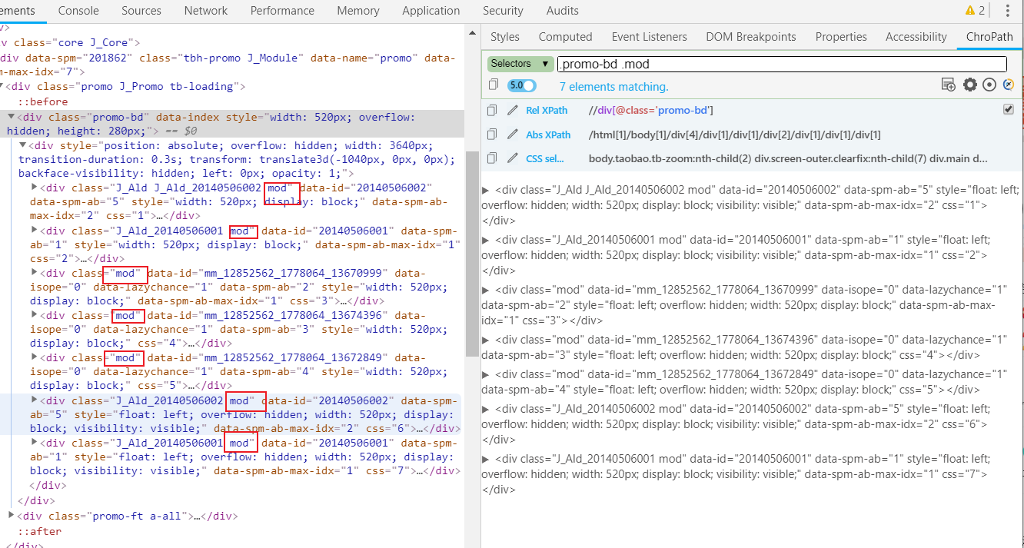Screen dimensions: 1024x548
Task: Select the tbh-promo J_Module div node
Action: (x=228, y=65)
